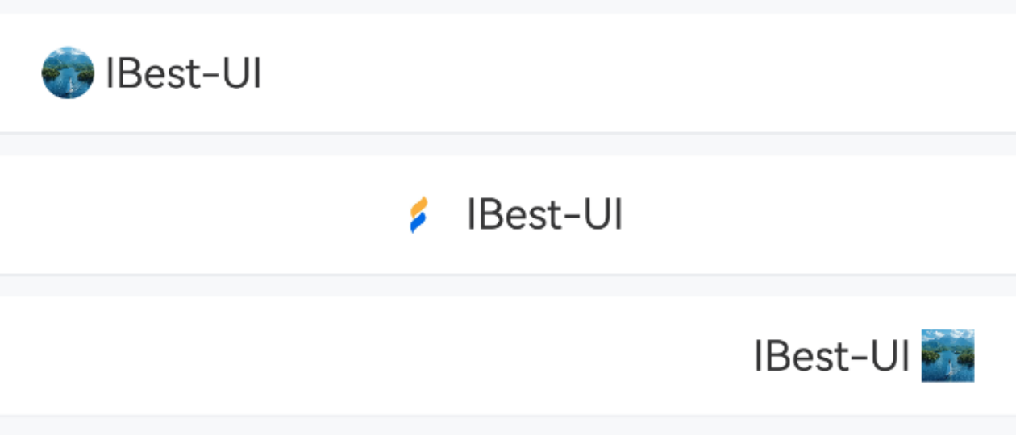Click the sailboat in the square image
Screen dimensions: 1016x435
951,369
